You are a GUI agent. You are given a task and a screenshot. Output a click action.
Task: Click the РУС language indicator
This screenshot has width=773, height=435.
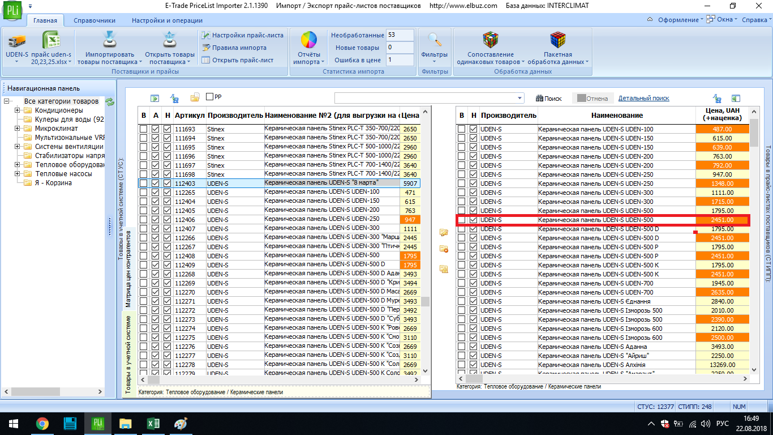[723, 424]
